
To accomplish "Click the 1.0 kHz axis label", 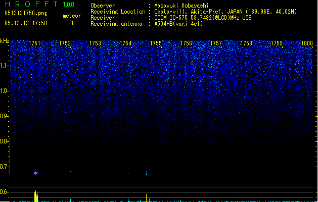I will (x=4, y=91).
